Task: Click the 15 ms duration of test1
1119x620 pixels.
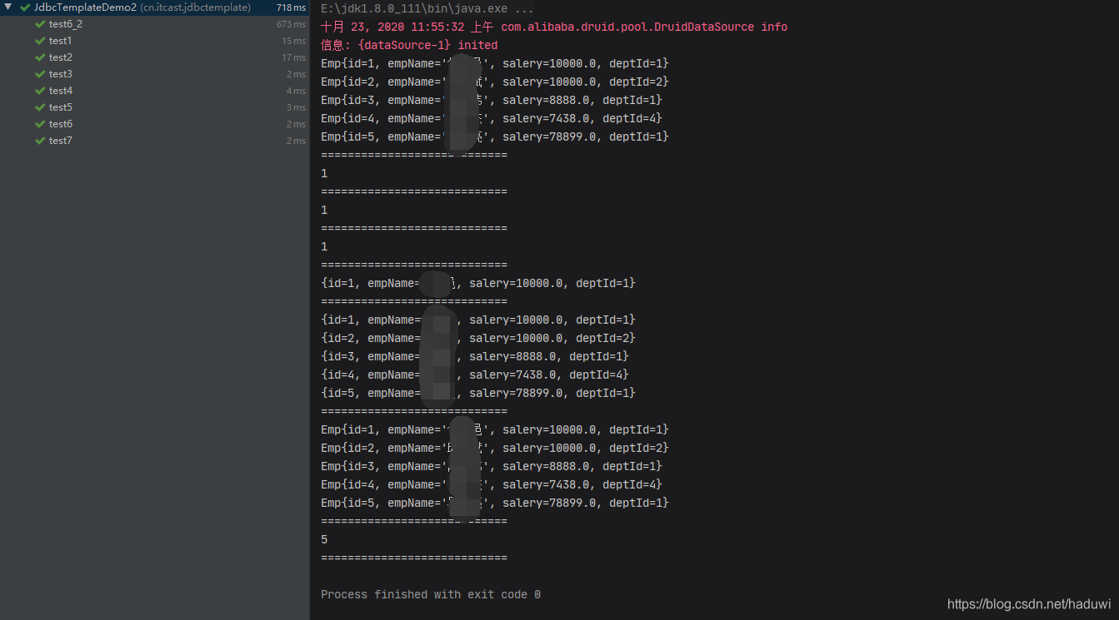Action: pyautogui.click(x=293, y=41)
